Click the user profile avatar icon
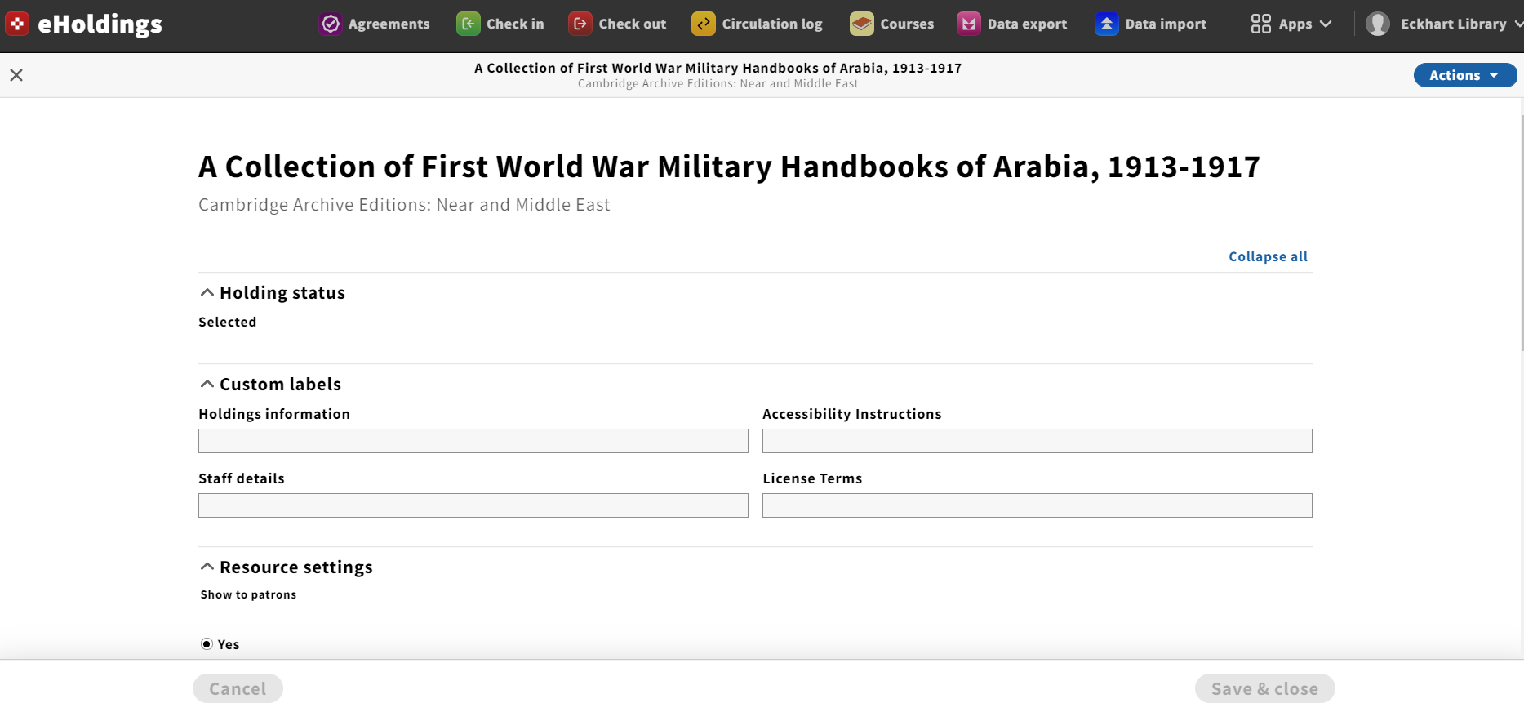The height and width of the screenshot is (712, 1524). pyautogui.click(x=1378, y=24)
